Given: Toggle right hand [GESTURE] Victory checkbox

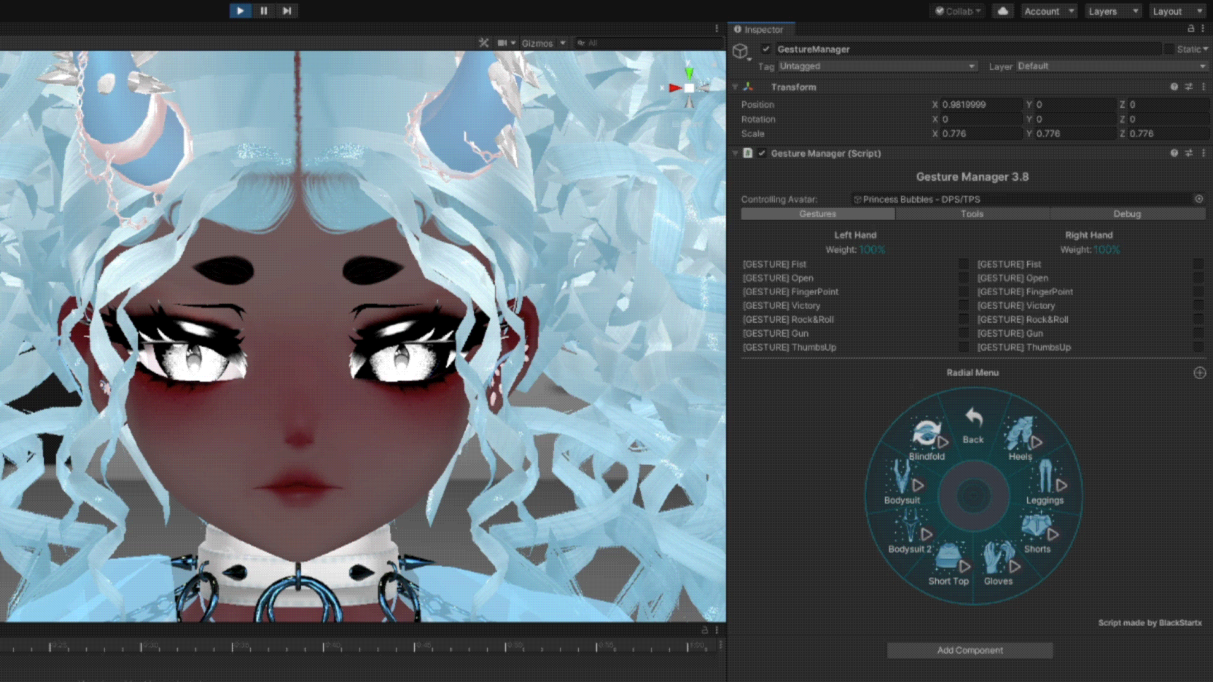Looking at the screenshot, I should pos(1198,306).
